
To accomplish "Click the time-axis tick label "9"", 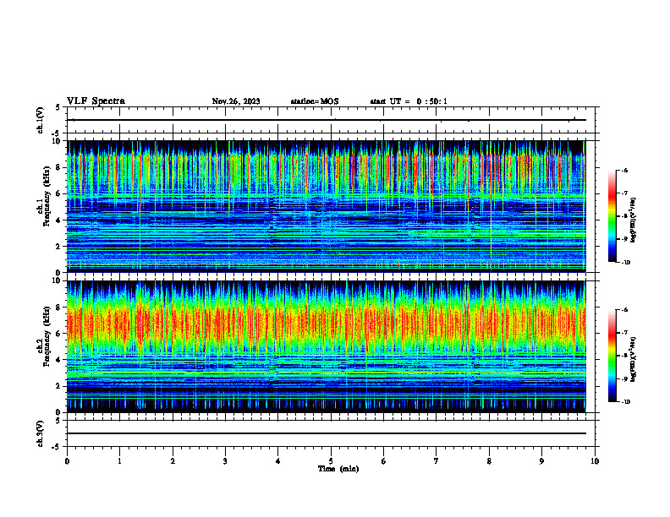I will (x=541, y=461).
